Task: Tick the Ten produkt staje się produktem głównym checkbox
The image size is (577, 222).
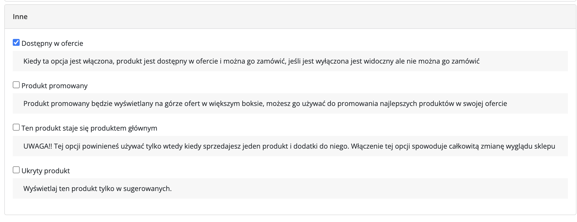Action: 16,127
